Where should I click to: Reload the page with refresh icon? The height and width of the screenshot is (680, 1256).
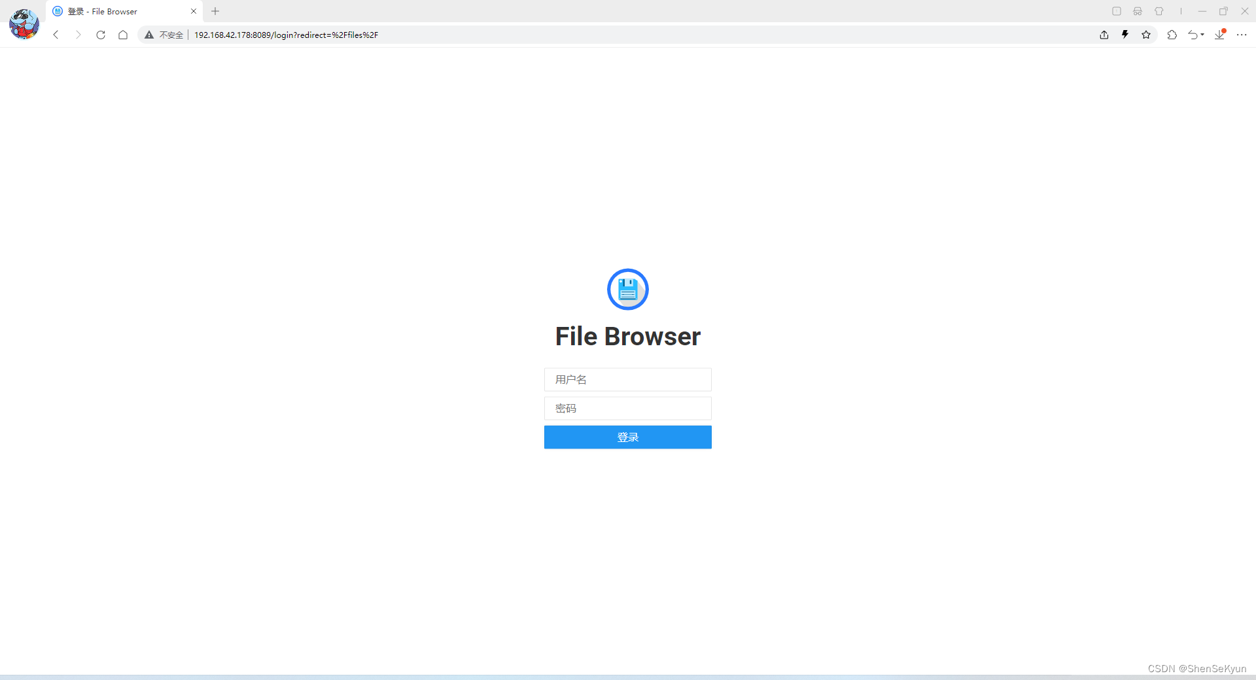(x=100, y=35)
